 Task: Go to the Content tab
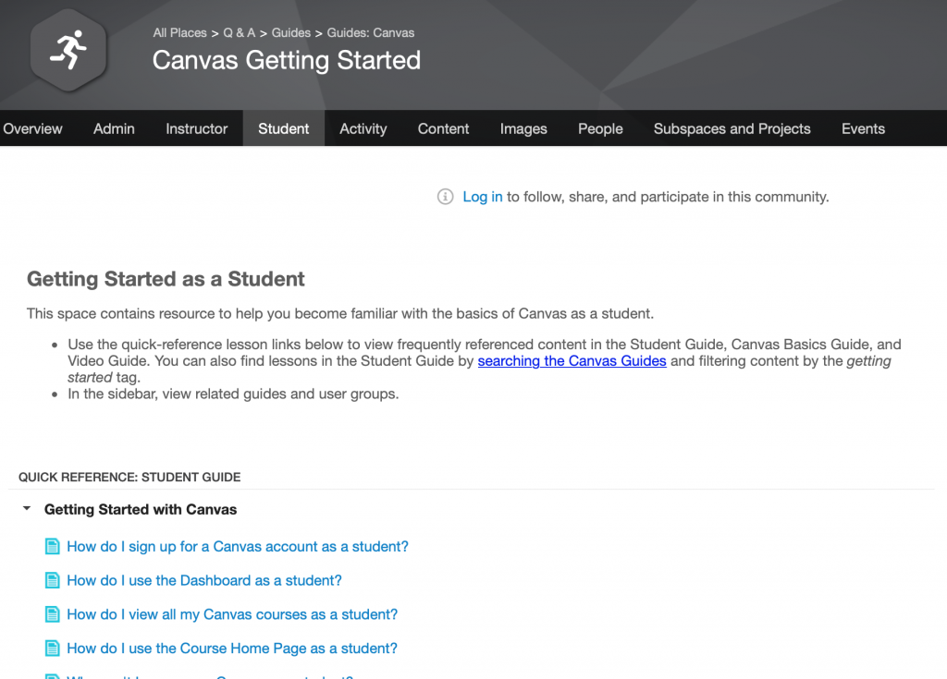443,129
